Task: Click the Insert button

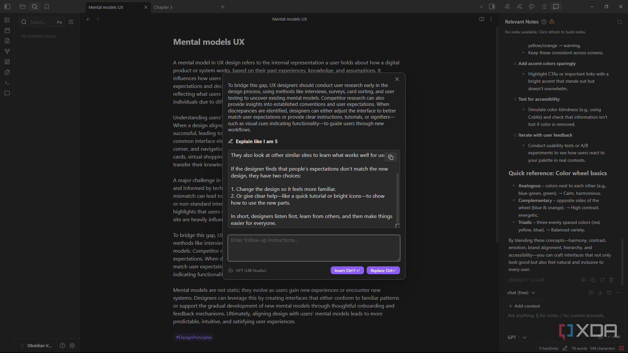Action: (347, 271)
